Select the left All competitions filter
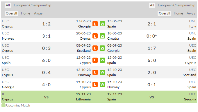This screenshot has width=198, height=112. coord(8,5)
